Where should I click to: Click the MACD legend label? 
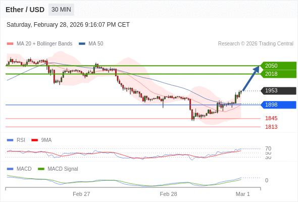coord(24,169)
